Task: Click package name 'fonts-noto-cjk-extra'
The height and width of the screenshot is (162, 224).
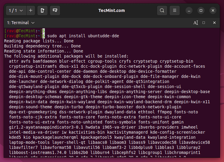Action: 33,117
